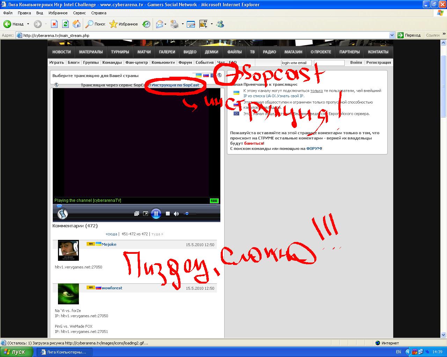Refresh the page with green arrows icon

pos(65,24)
